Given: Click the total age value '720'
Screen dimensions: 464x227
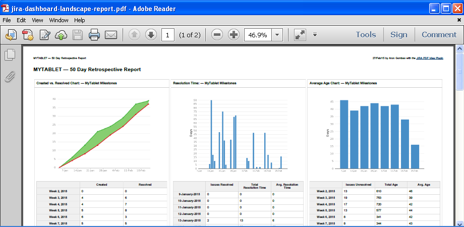Looking at the screenshot, I should tap(379, 204).
